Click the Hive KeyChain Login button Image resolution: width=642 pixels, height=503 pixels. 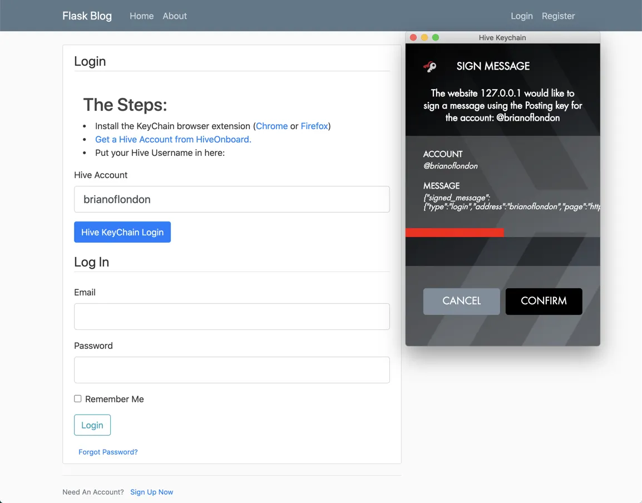tap(122, 232)
